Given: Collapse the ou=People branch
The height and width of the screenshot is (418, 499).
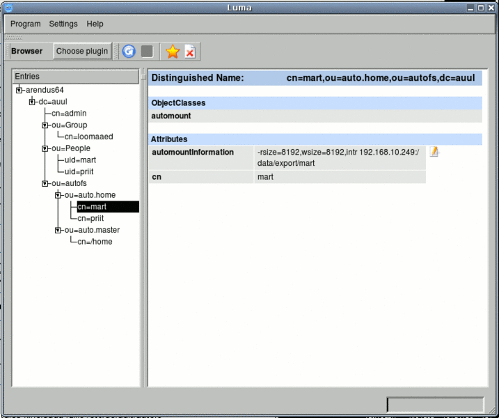Looking at the screenshot, I should 45,148.
